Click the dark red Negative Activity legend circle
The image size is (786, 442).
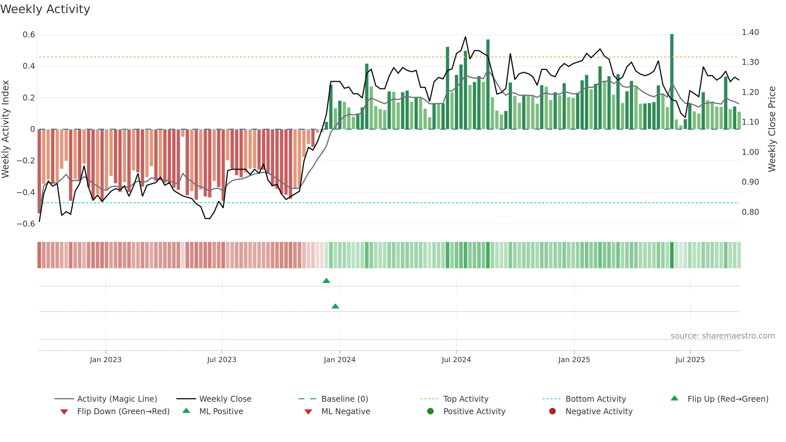coord(552,411)
